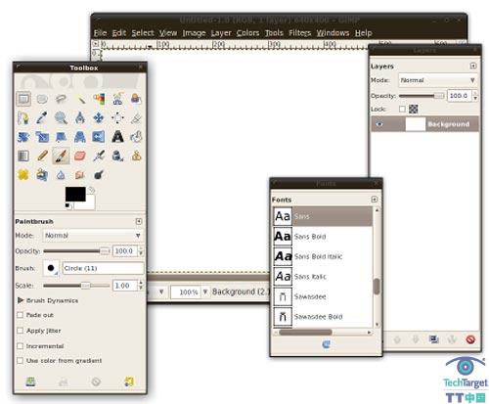Select the Flip tool
The height and width of the screenshot is (404, 489).
[99, 137]
